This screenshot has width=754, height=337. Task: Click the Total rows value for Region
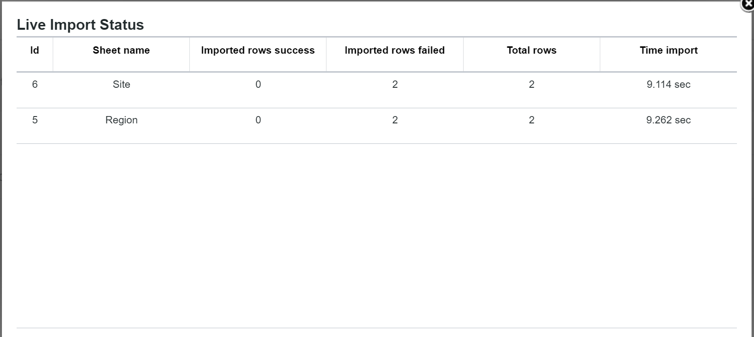click(x=531, y=120)
